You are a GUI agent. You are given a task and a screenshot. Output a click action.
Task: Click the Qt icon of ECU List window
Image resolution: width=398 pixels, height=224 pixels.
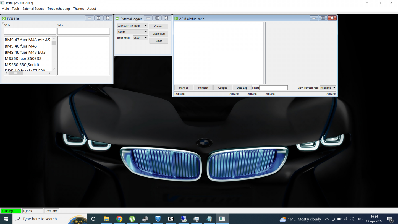(4, 19)
